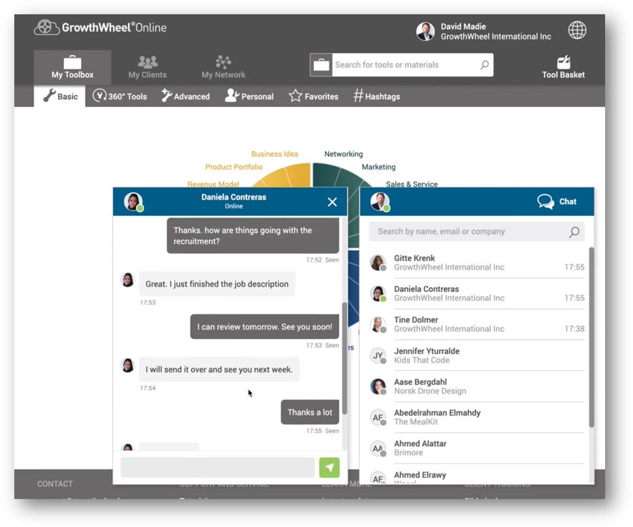Open the Hashtags tab
The width and height of the screenshot is (633, 527).
(x=376, y=96)
